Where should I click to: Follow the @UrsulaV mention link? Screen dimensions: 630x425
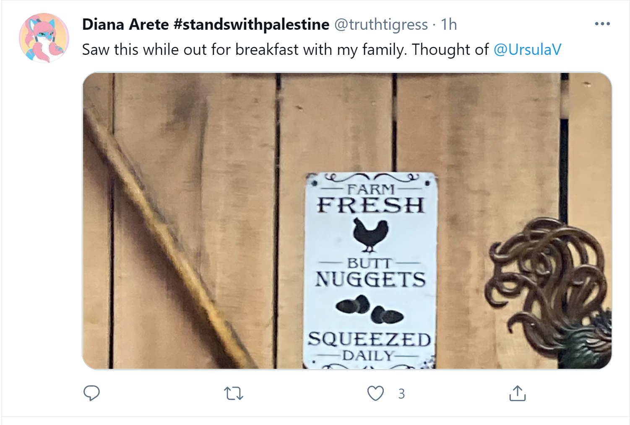(527, 49)
